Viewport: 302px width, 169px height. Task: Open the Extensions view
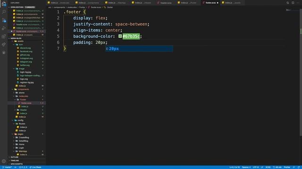click(4, 37)
